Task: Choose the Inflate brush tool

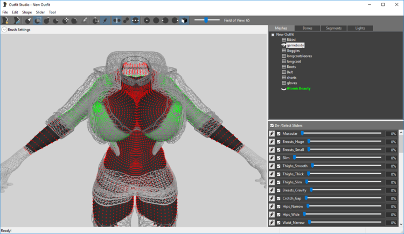Action: click(x=47, y=20)
